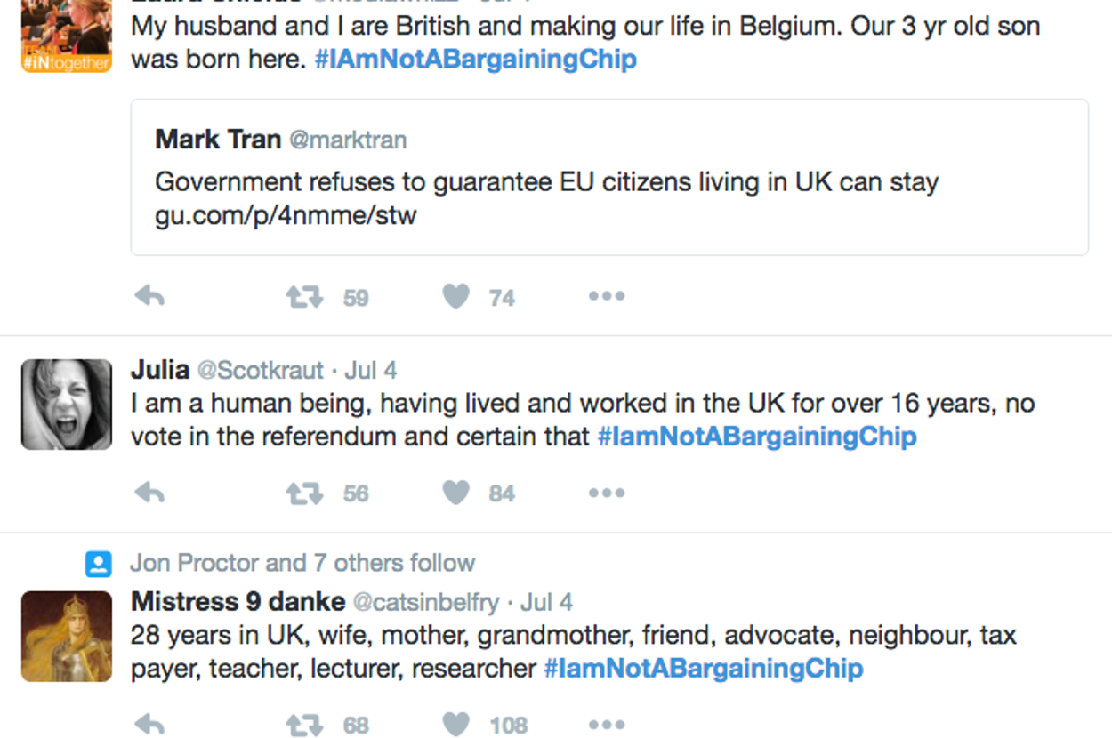Retweet Mistress 9 danke's tweet
The width and height of the screenshot is (1112, 738).
304,725
